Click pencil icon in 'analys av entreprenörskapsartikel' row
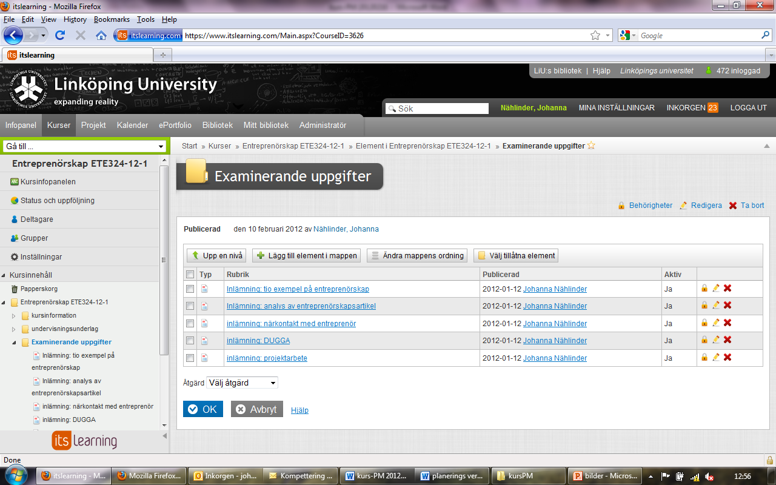This screenshot has height=485, width=776. [716, 305]
